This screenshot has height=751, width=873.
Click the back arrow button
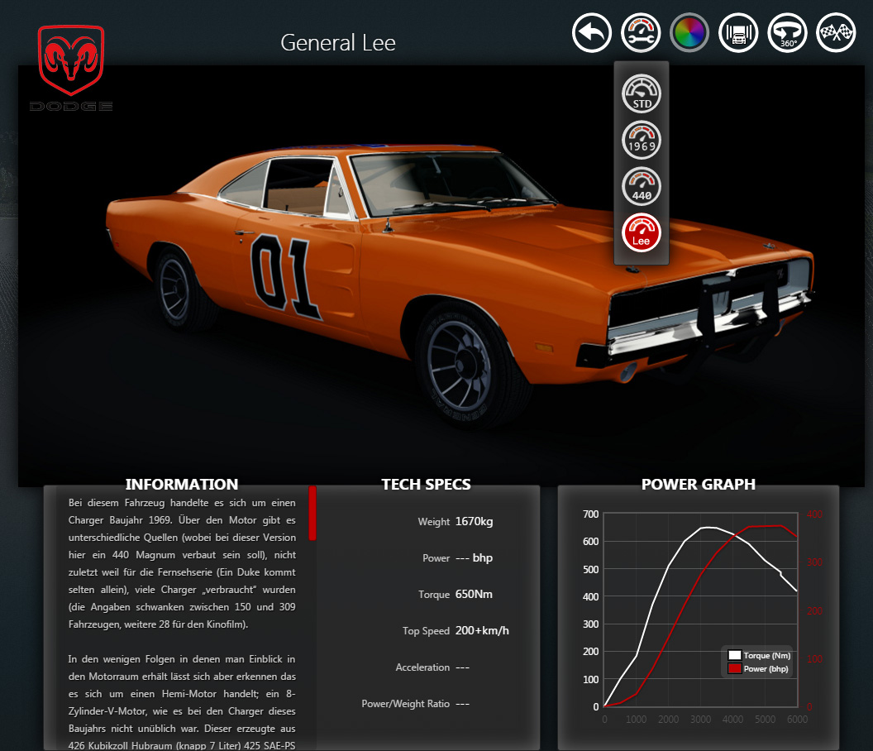click(x=591, y=33)
